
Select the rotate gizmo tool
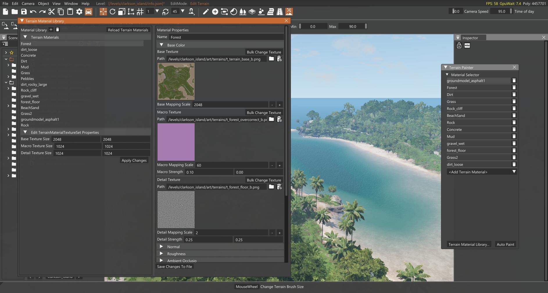tap(112, 12)
